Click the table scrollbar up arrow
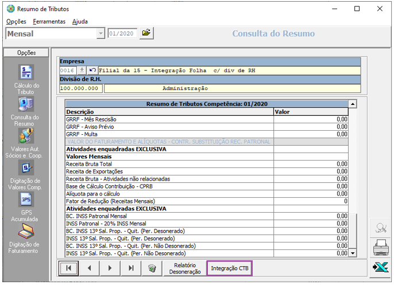The height and width of the screenshot is (285, 394). [353, 104]
